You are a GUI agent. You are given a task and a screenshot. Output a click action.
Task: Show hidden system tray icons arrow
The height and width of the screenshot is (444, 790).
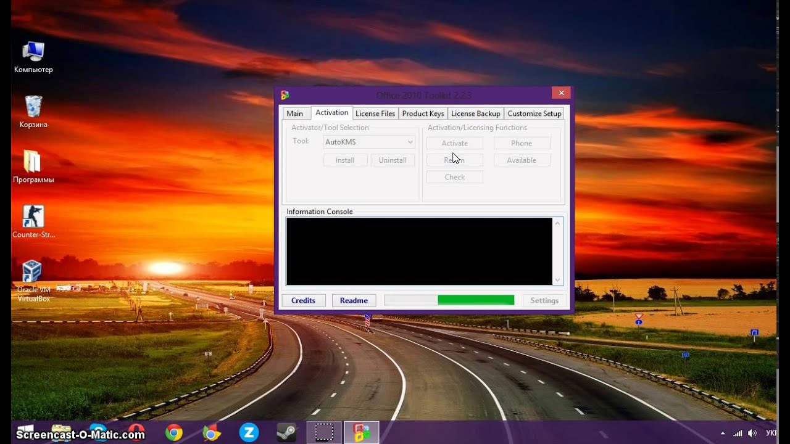722,434
